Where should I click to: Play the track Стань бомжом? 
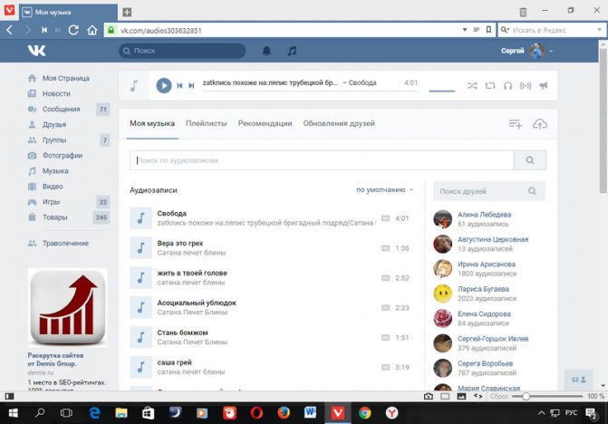pos(140,338)
